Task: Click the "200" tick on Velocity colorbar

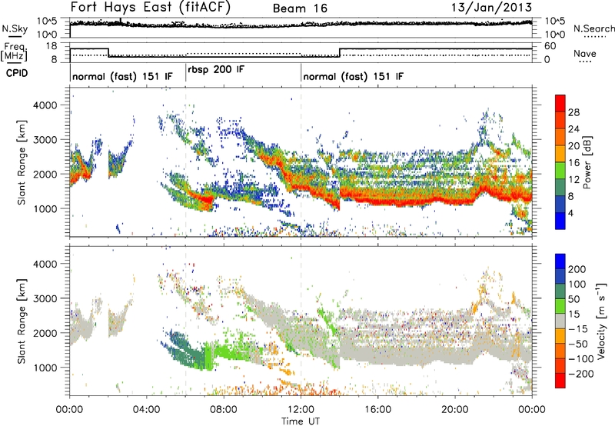Action: click(x=577, y=269)
